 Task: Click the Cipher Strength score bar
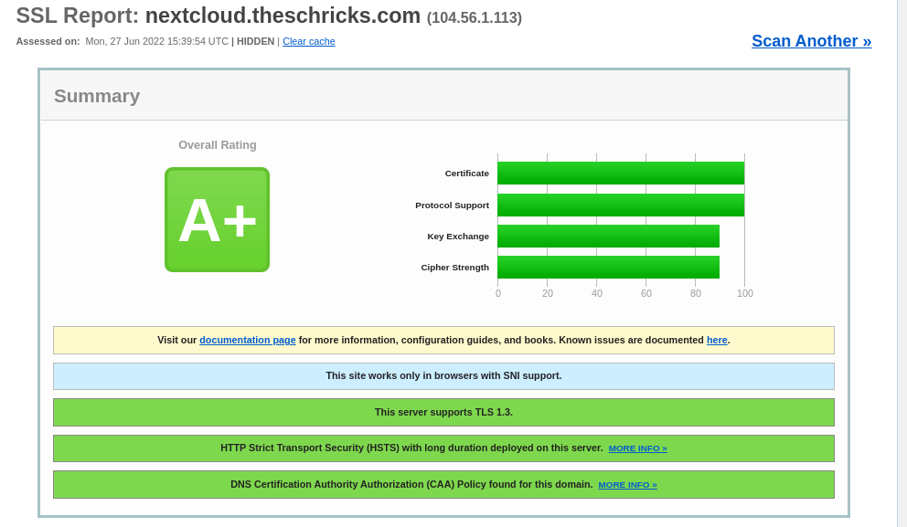pos(608,267)
